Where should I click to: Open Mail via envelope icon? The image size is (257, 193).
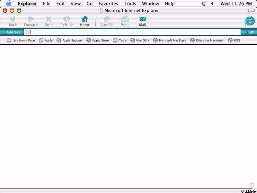143,19
